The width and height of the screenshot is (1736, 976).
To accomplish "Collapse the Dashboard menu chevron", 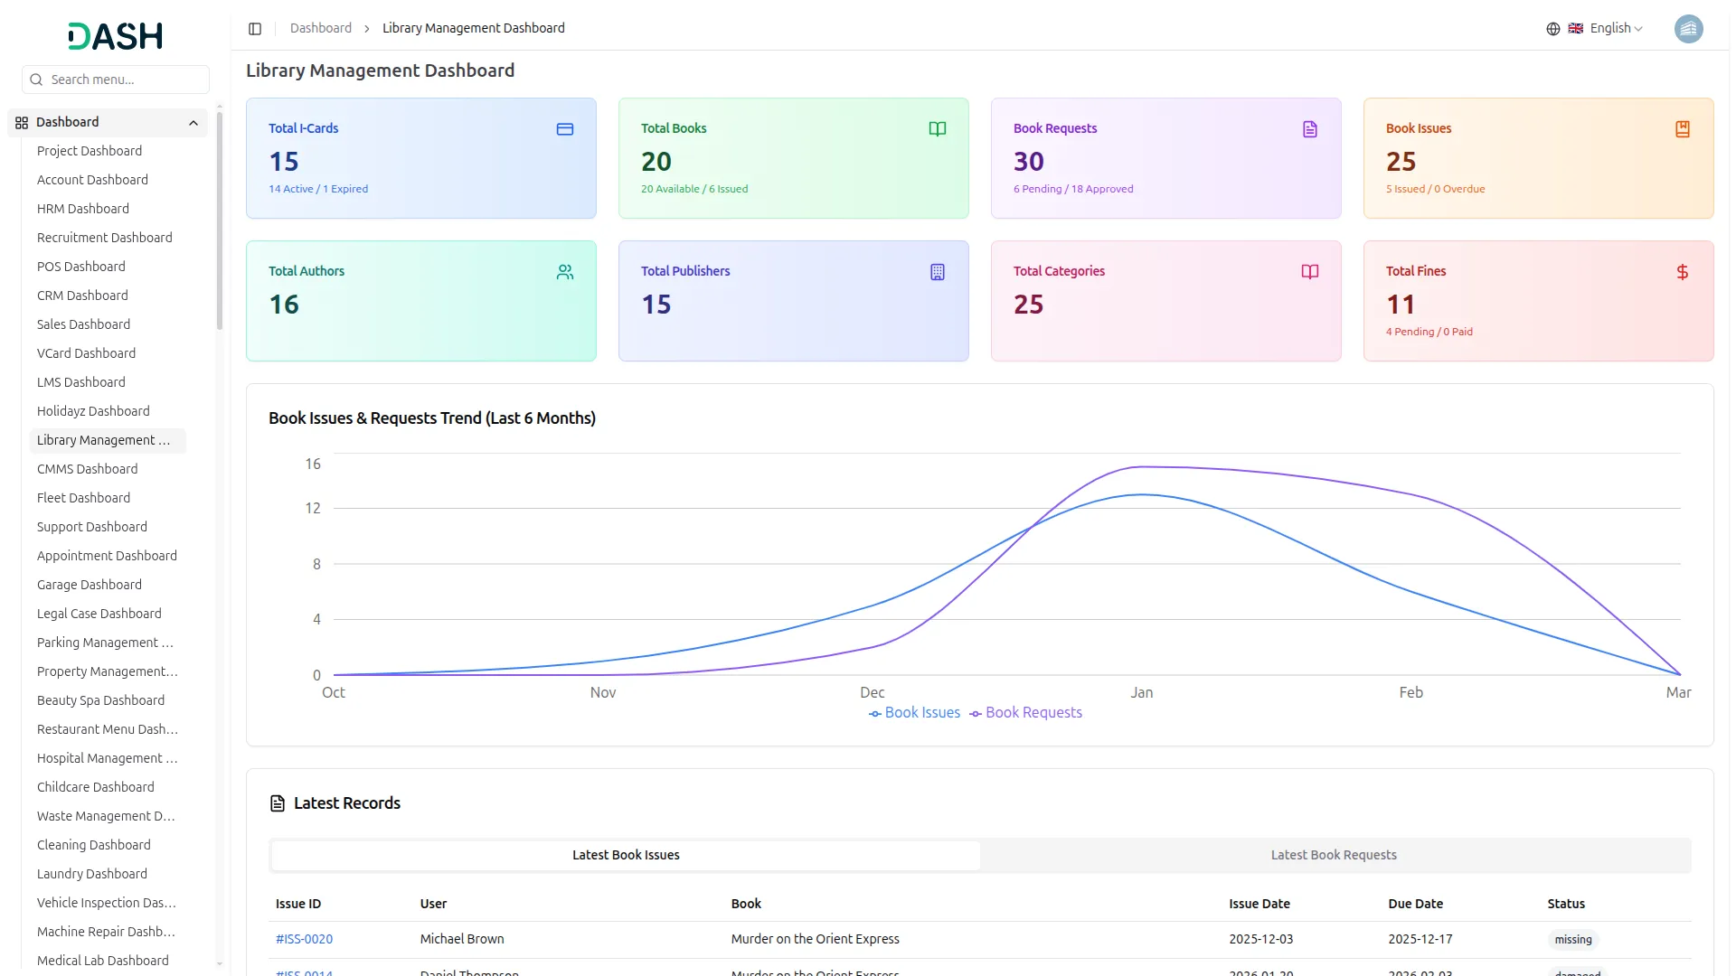I will 193,123.
